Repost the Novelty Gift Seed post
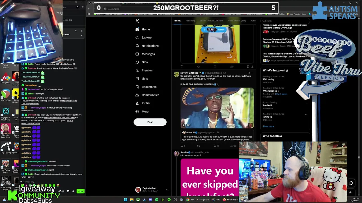The image size is (362, 203). [198, 146]
